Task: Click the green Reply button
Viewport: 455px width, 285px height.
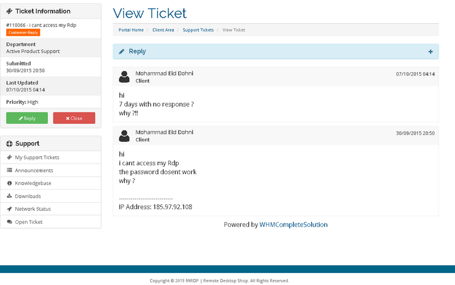Action: (27, 118)
